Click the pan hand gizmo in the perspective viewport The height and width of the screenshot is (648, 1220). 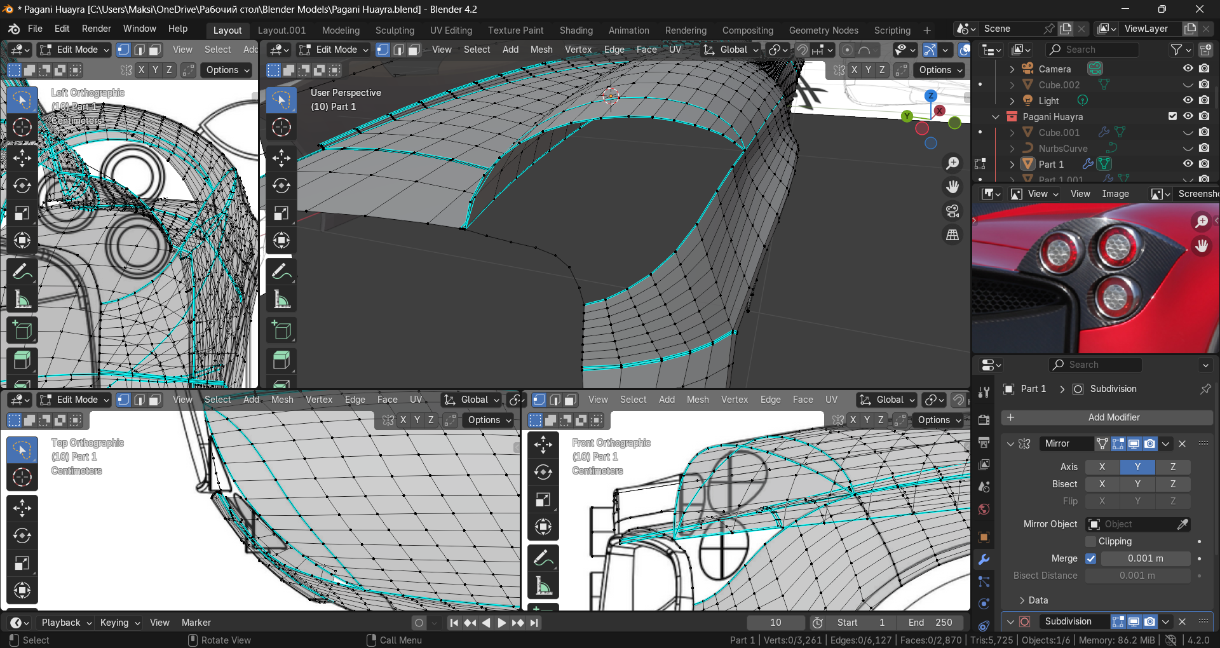952,187
